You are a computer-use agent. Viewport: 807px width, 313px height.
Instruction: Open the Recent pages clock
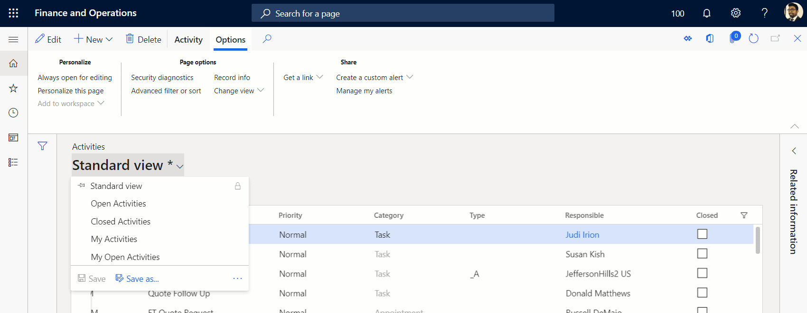tap(13, 113)
